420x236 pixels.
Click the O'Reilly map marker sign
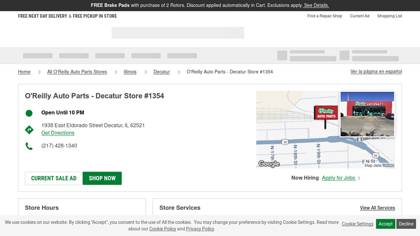tap(325, 113)
